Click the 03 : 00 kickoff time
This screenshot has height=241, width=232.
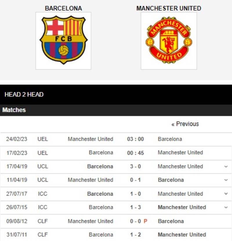[135, 139]
